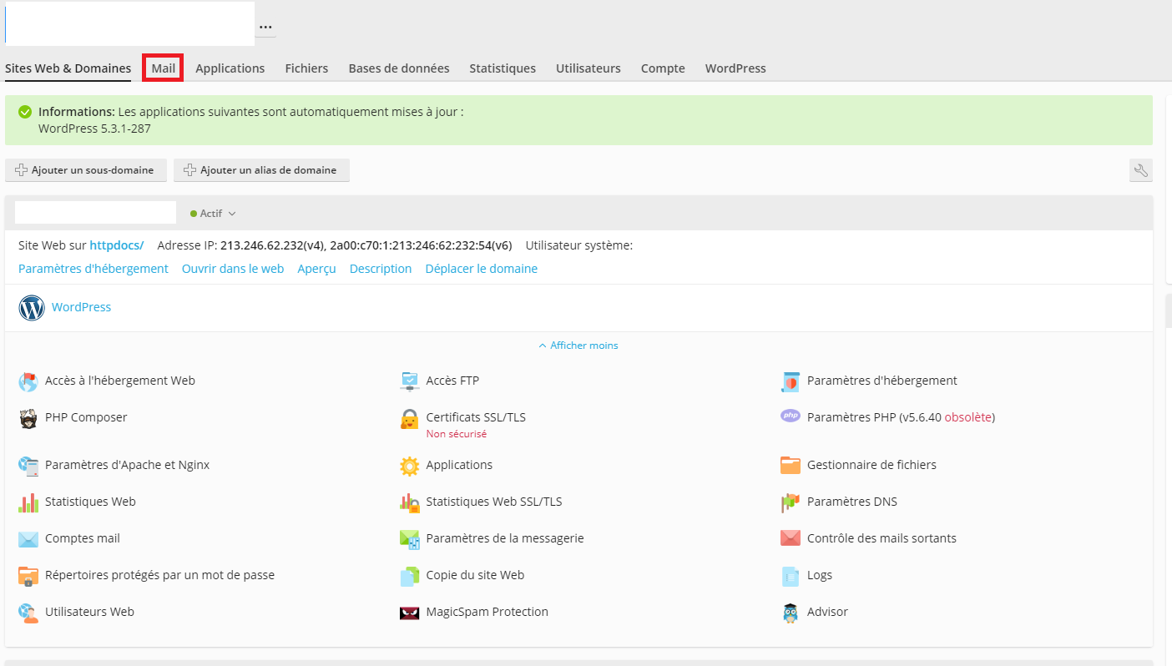1172x666 pixels.
Task: Click the obsolète PHP version warning
Action: [x=967, y=417]
